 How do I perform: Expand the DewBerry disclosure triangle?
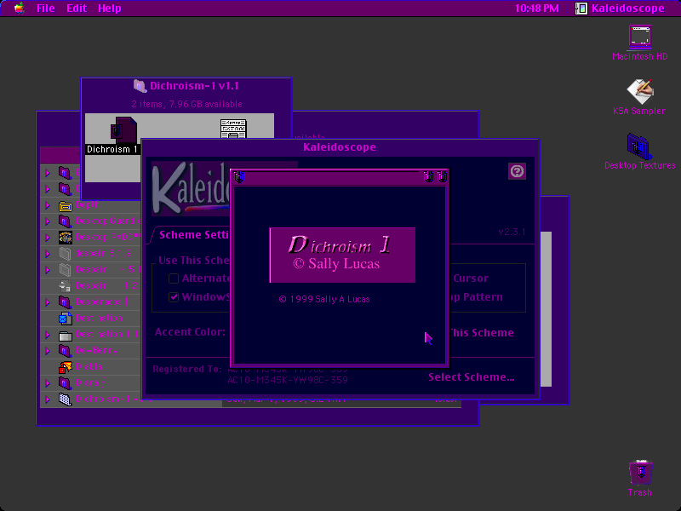click(48, 351)
